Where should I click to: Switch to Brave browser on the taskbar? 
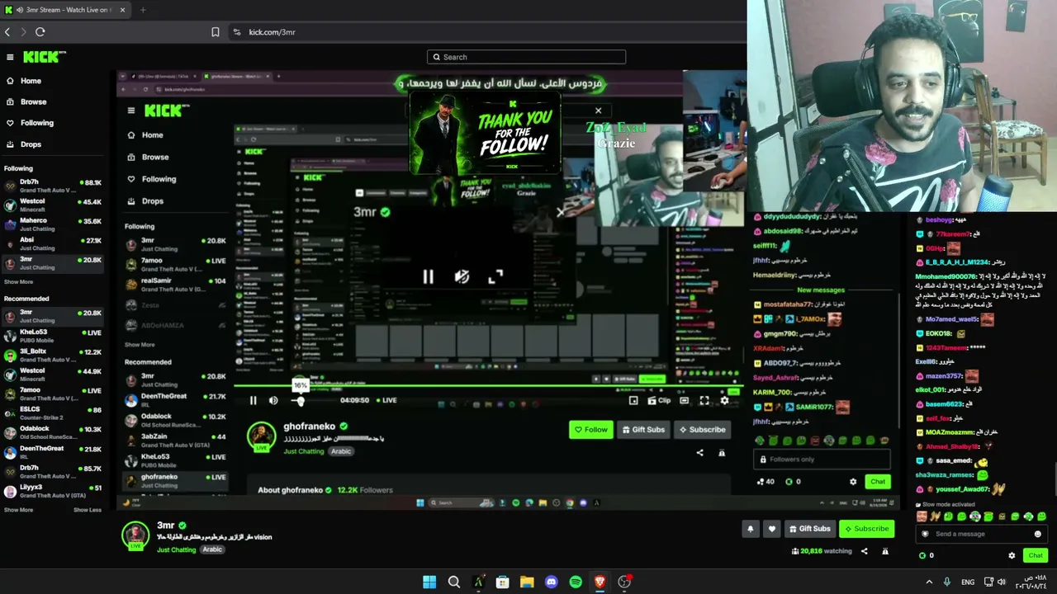tap(600, 582)
